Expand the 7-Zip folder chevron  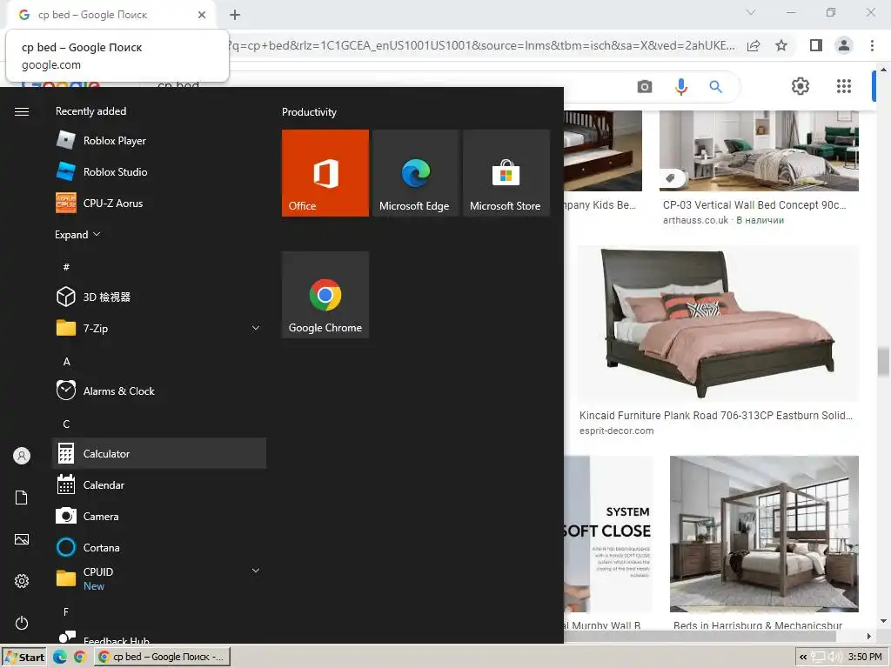tap(256, 328)
